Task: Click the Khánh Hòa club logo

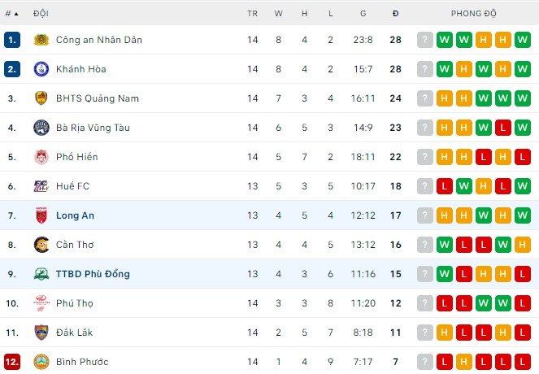Action: click(x=41, y=69)
